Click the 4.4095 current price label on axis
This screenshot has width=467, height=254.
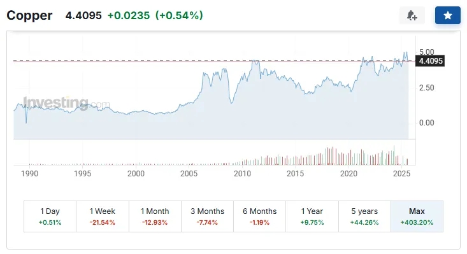point(430,61)
